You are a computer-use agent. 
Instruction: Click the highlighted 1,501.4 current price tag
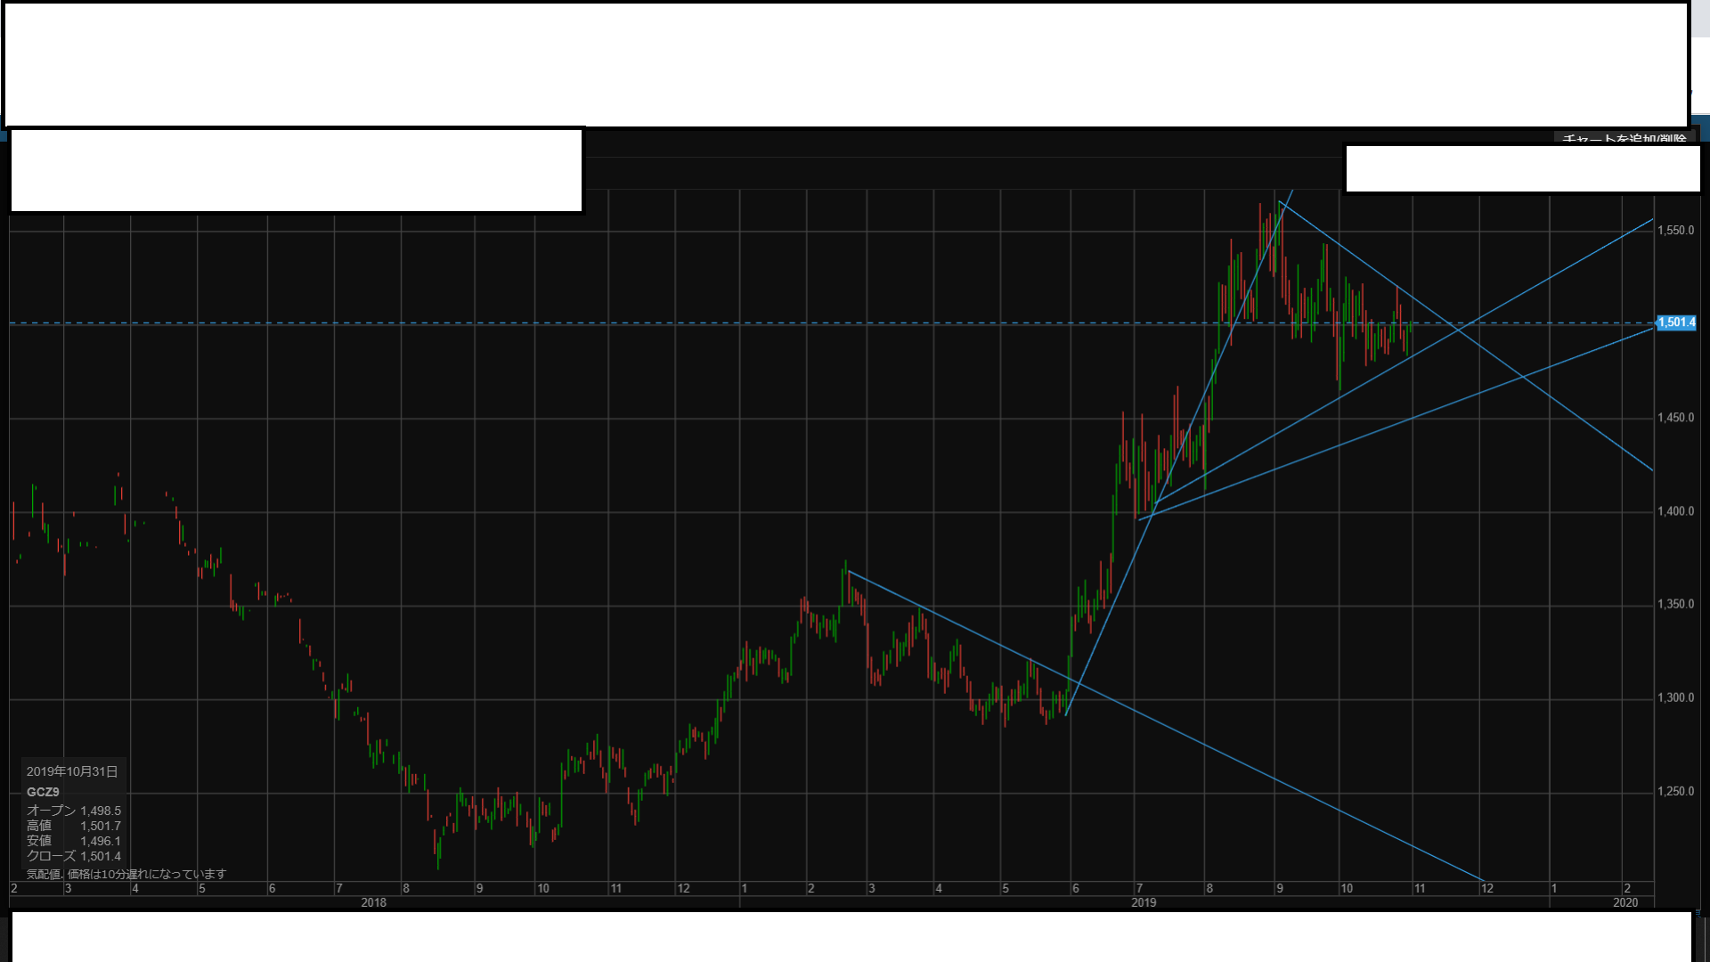coord(1676,322)
